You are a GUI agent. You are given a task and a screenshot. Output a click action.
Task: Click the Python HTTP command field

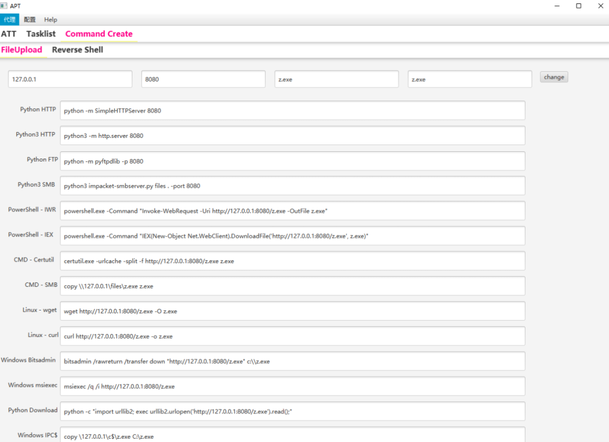coord(293,111)
